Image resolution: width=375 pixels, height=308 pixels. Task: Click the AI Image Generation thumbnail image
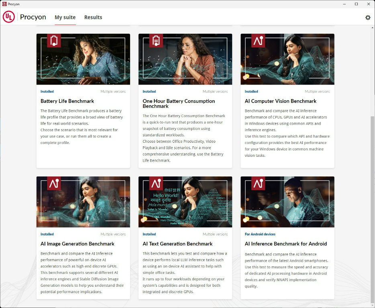[83, 202]
